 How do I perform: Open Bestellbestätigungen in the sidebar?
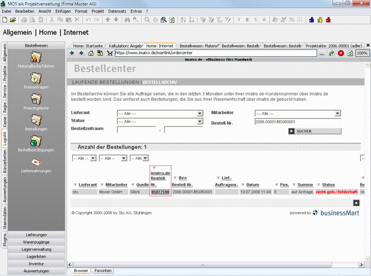[36, 144]
